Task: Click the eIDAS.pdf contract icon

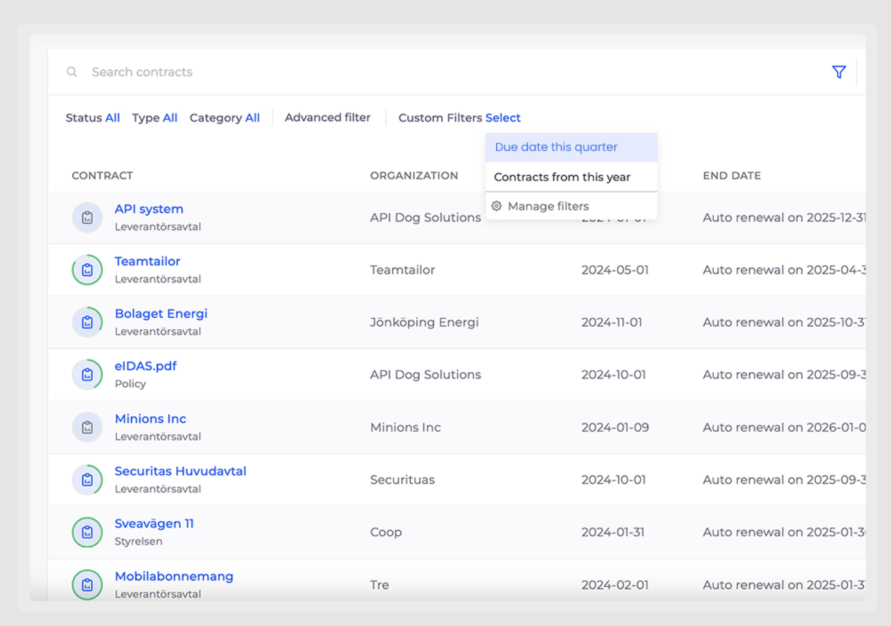Action: click(x=87, y=375)
